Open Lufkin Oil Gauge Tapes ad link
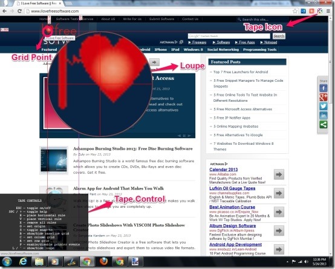335x269 pixels. [x=232, y=188]
